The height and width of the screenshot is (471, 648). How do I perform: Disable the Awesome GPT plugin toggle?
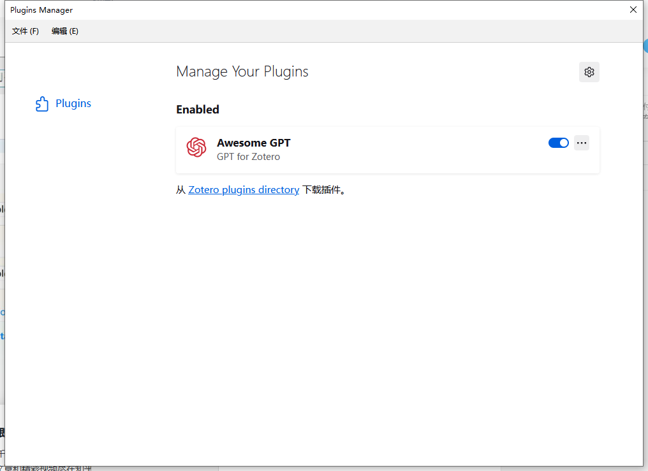click(558, 143)
